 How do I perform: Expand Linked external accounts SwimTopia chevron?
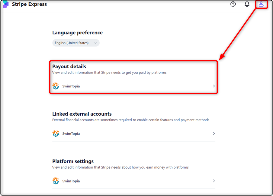(214, 133)
